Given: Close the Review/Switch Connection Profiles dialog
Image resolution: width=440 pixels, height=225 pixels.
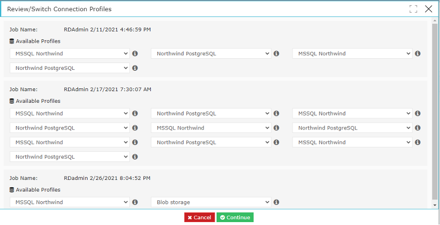Looking at the screenshot, I should 428,9.
